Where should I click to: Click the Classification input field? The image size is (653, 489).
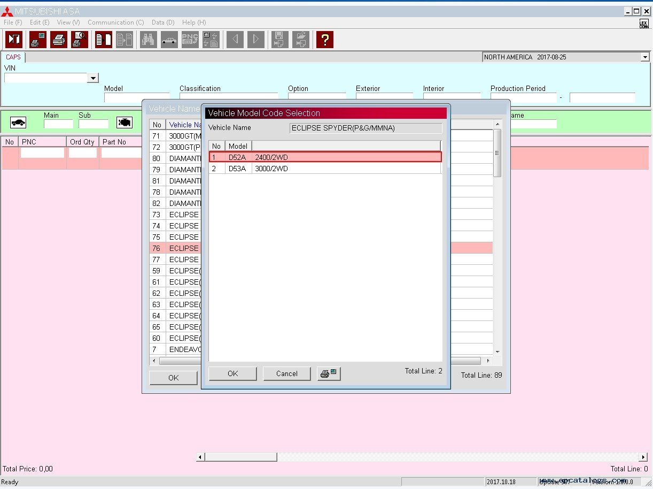229,98
